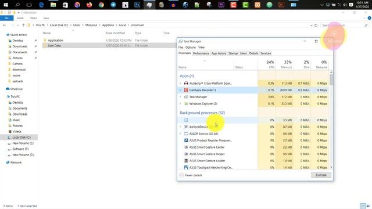Sort processes by CPU column
The width and height of the screenshot is (372, 209).
267,64
